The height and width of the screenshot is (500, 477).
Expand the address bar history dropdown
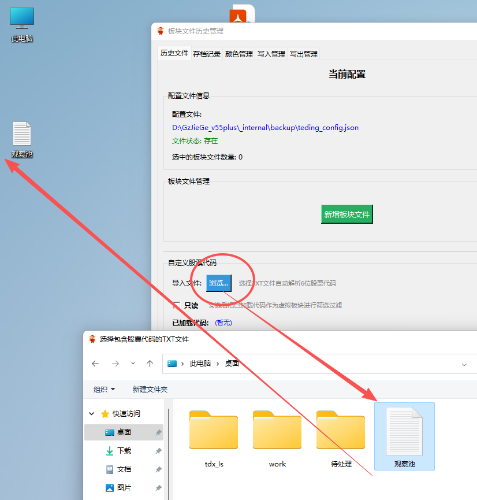(464, 365)
